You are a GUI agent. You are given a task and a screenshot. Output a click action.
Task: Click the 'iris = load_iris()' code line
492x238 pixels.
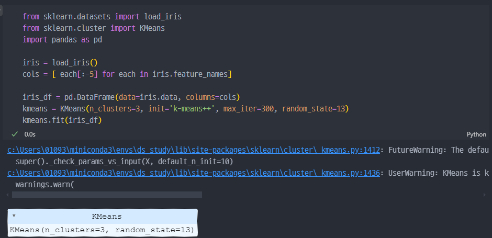tap(60, 63)
